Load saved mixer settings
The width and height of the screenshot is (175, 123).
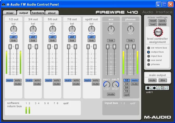[153, 24]
